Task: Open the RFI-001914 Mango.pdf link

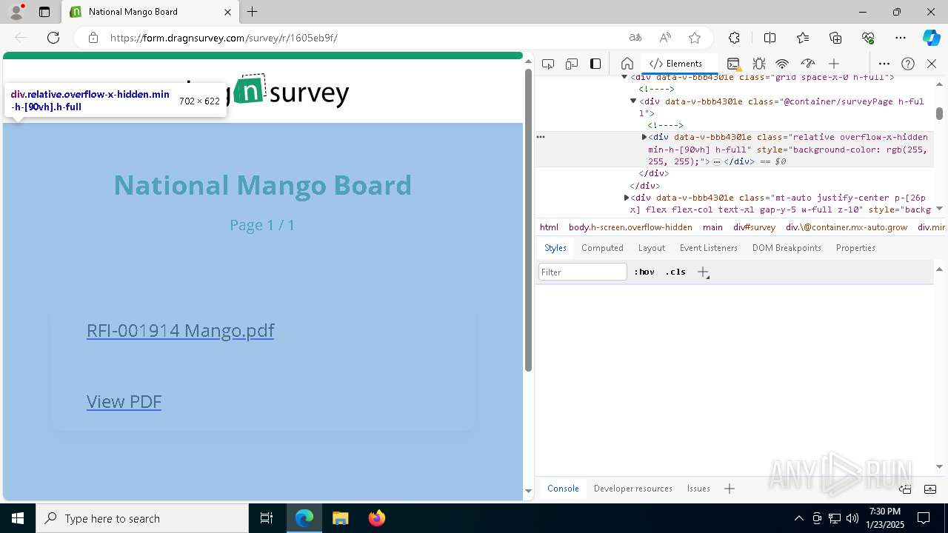Action: pyautogui.click(x=180, y=330)
